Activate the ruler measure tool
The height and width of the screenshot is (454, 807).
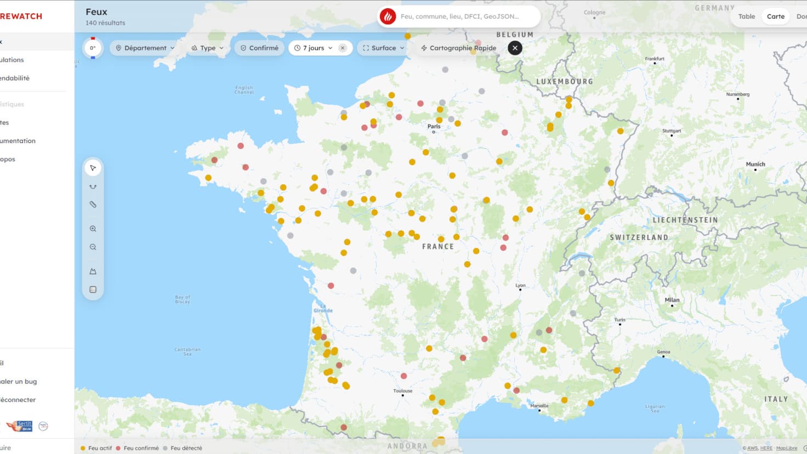93,205
